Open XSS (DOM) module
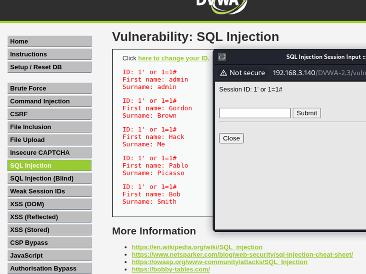The width and height of the screenshot is (366, 274). 50,204
